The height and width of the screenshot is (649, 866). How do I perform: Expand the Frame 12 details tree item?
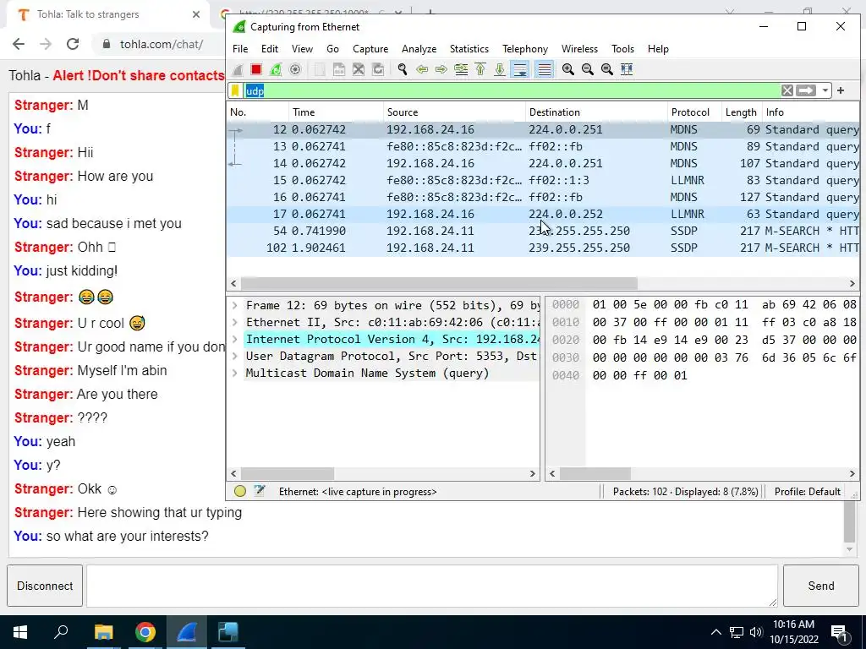pos(235,305)
